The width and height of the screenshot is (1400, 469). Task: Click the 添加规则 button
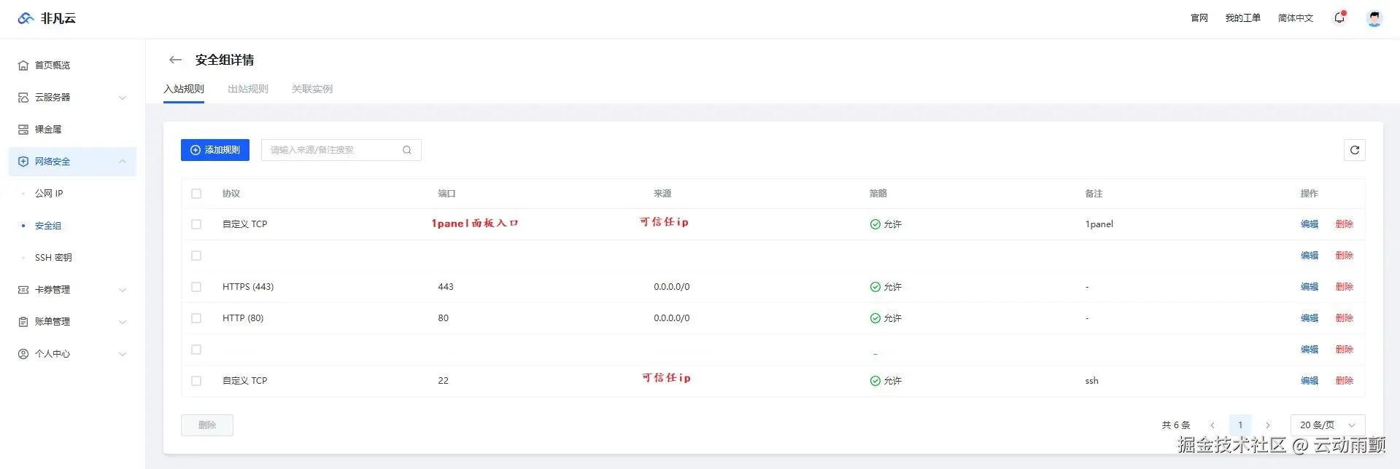[215, 150]
